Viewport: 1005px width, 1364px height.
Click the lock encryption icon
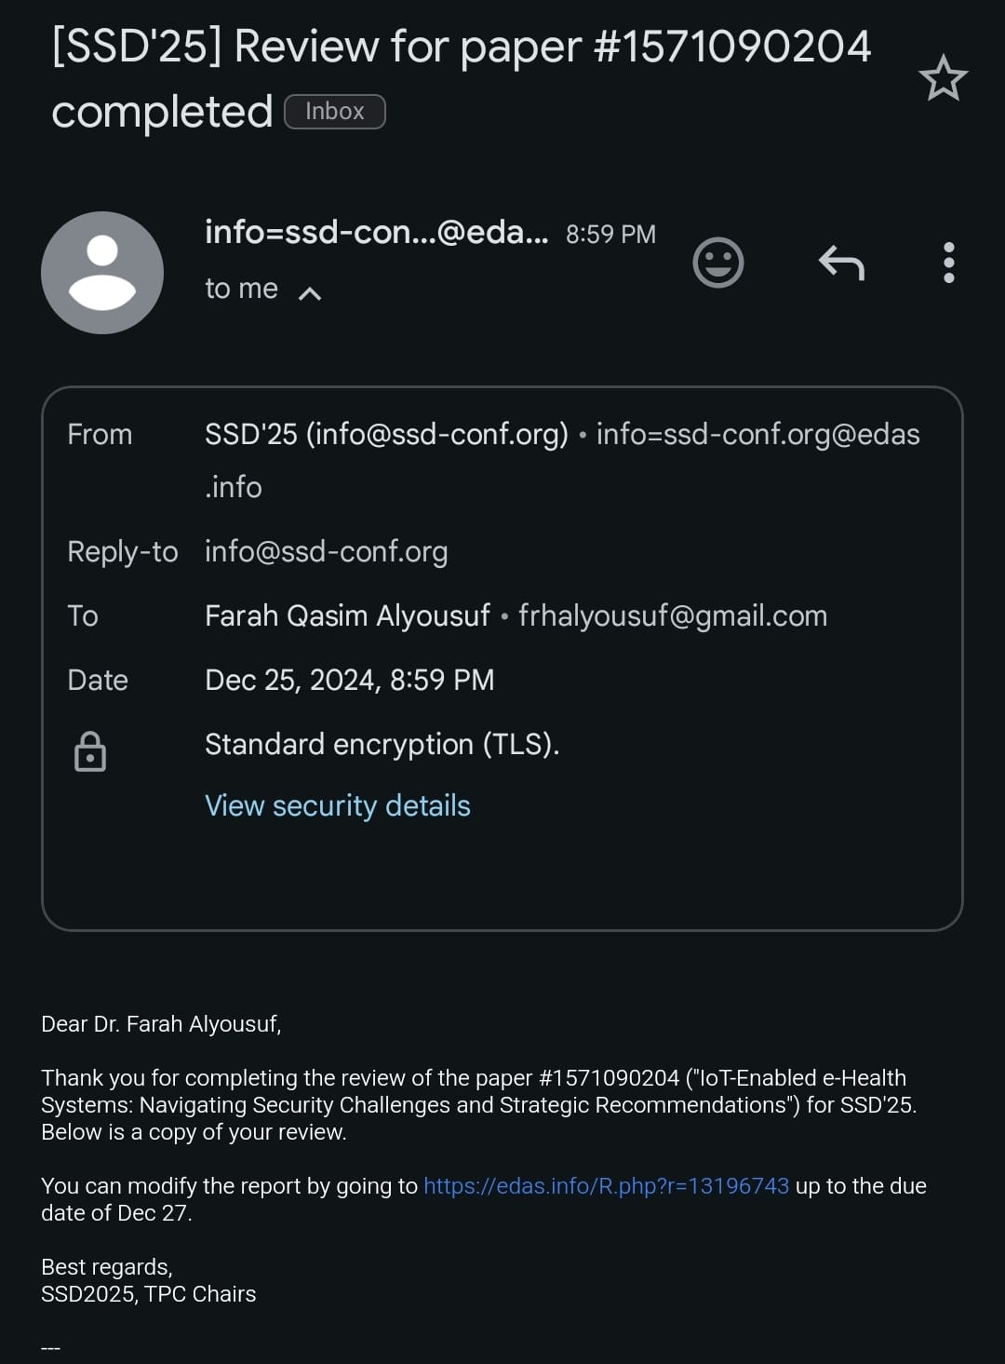(x=90, y=751)
